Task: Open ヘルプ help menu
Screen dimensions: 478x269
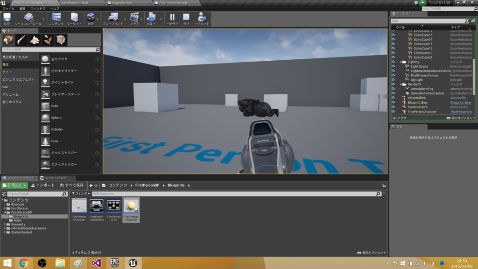Action: coord(55,9)
